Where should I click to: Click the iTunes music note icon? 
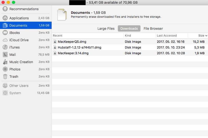pyautogui.click(x=5, y=47)
